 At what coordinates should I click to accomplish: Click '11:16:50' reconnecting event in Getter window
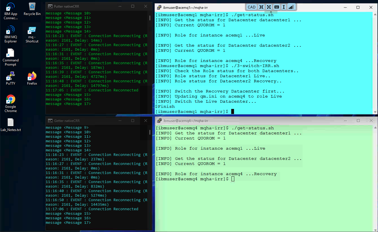click(x=97, y=202)
